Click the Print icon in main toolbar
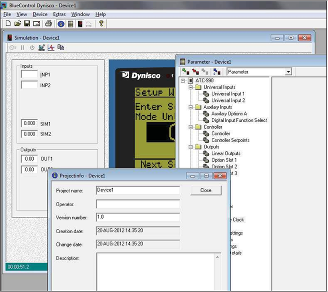328x292 pixels. coord(49,23)
